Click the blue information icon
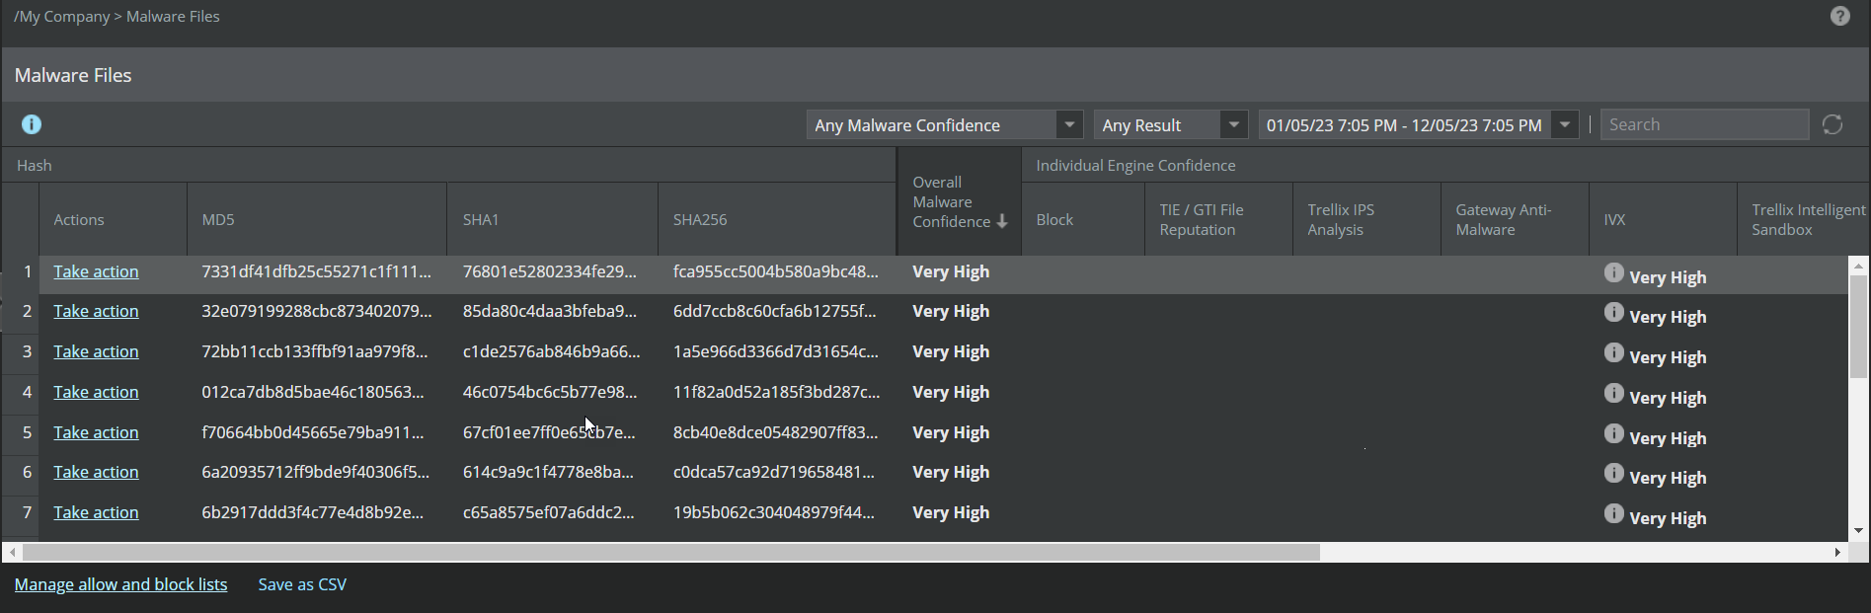Image resolution: width=1871 pixels, height=613 pixels. tap(32, 124)
